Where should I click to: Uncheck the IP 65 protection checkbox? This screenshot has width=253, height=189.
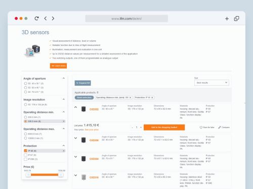[25, 151]
